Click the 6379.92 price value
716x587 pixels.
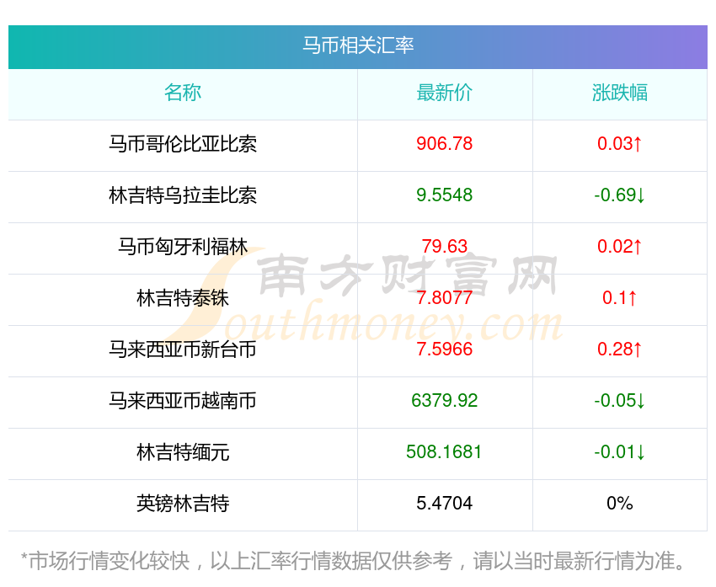click(445, 401)
